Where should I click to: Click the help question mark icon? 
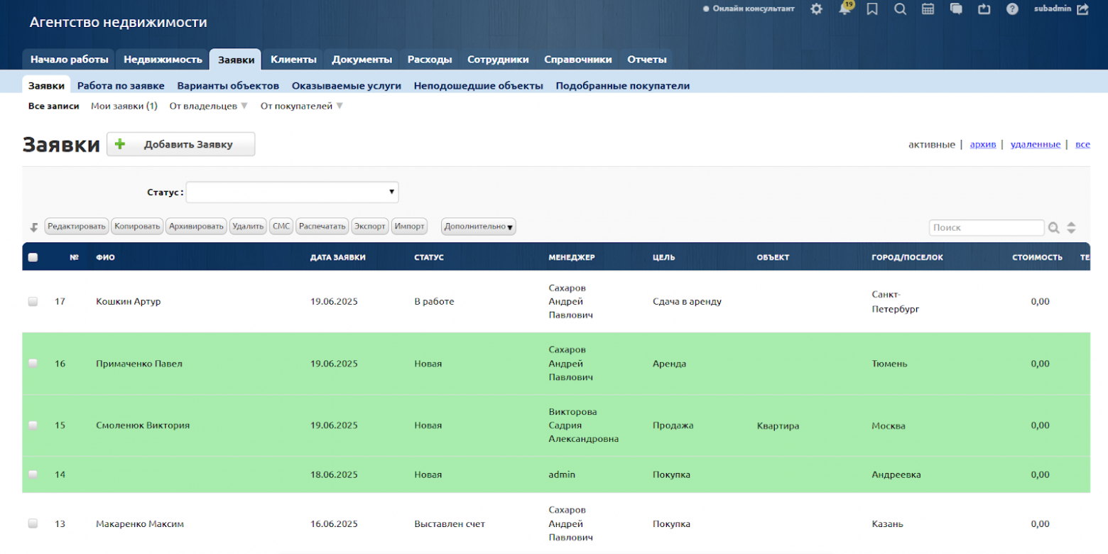point(1012,9)
